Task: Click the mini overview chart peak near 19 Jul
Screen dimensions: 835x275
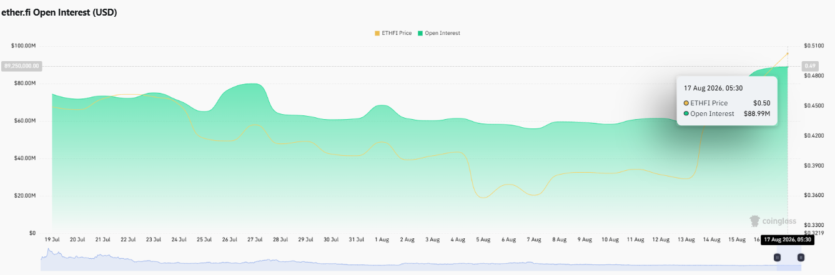Action: [x=48, y=250]
